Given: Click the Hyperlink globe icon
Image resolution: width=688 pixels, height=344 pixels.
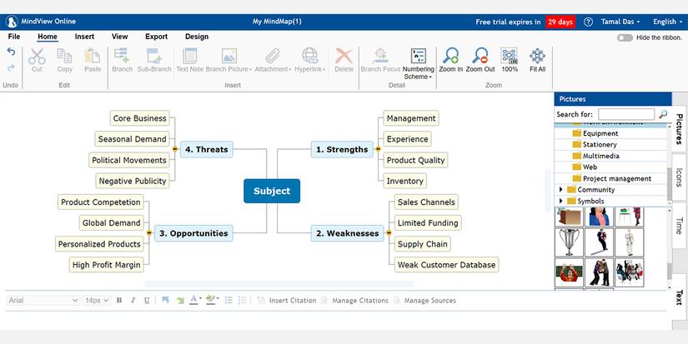Looking at the screenshot, I should click(309, 56).
